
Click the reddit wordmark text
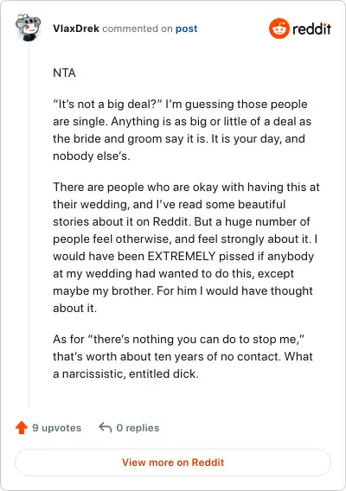coord(311,29)
